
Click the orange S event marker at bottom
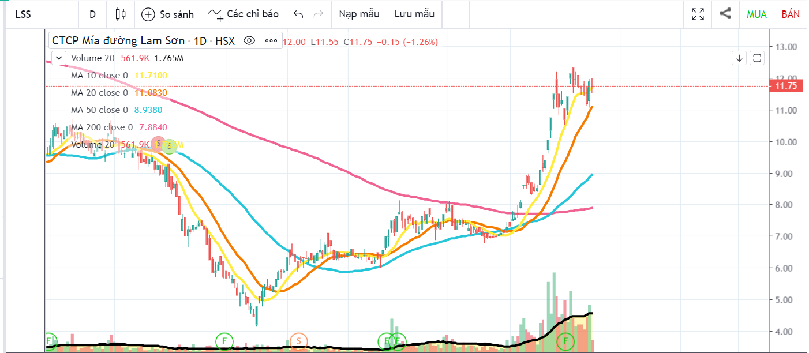(298, 341)
